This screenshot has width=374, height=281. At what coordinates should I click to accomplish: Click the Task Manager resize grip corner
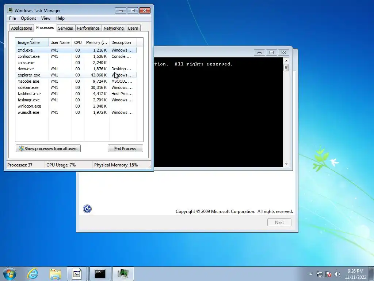click(149, 167)
